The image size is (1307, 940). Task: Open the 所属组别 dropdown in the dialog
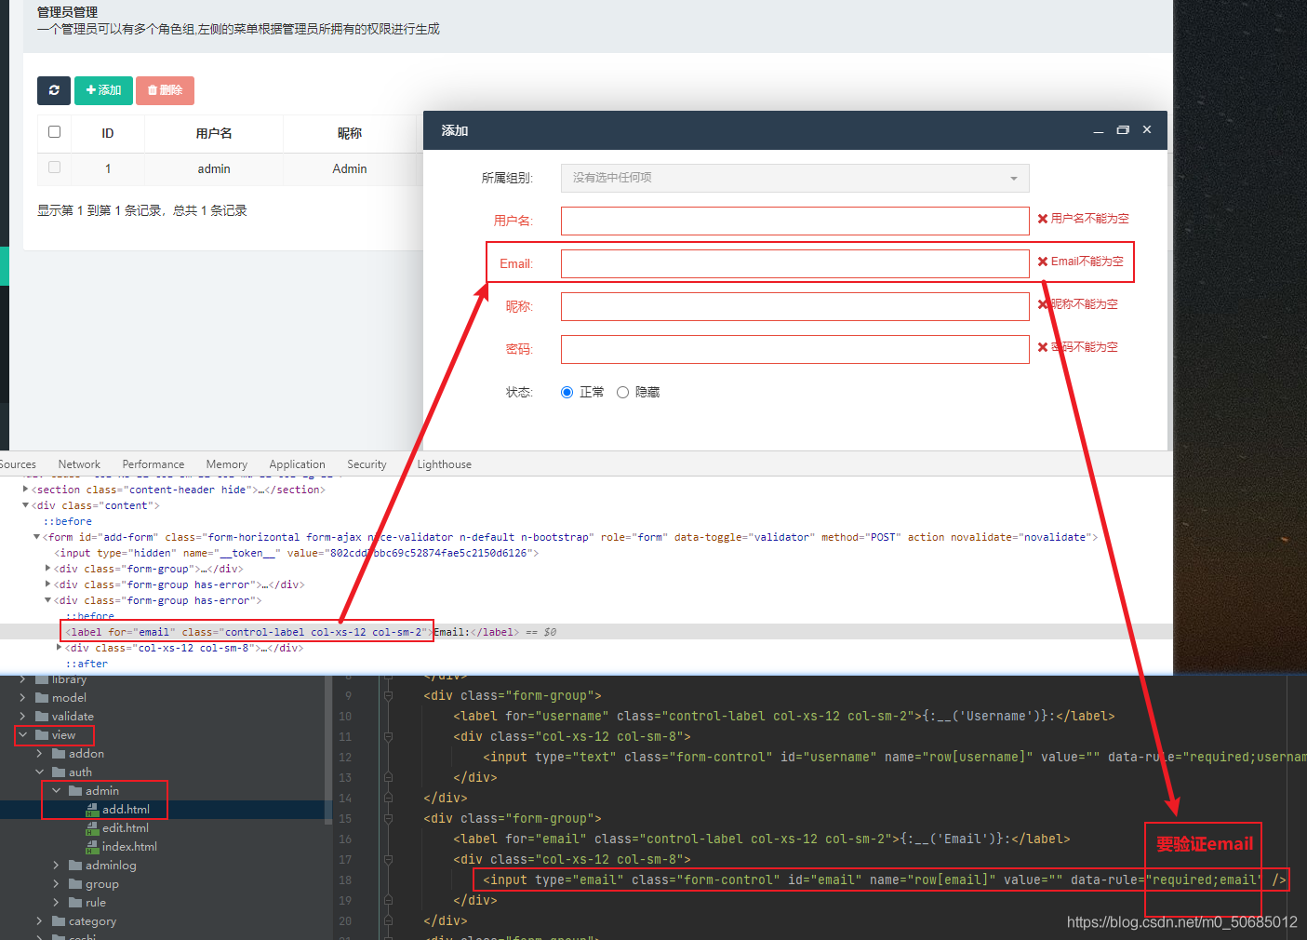pyautogui.click(x=794, y=178)
